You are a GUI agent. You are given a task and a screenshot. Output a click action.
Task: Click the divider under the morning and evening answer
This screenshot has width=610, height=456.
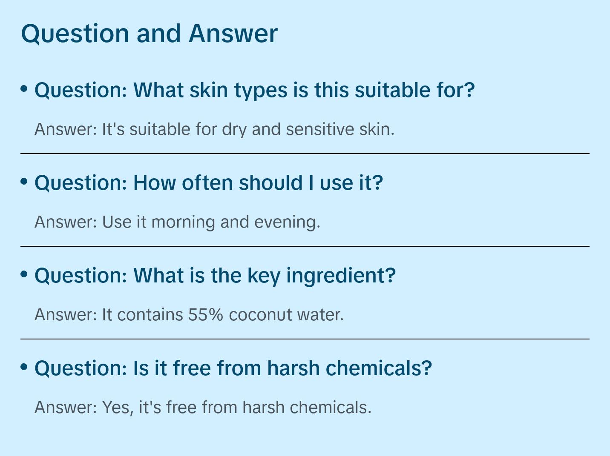pyautogui.click(x=305, y=246)
